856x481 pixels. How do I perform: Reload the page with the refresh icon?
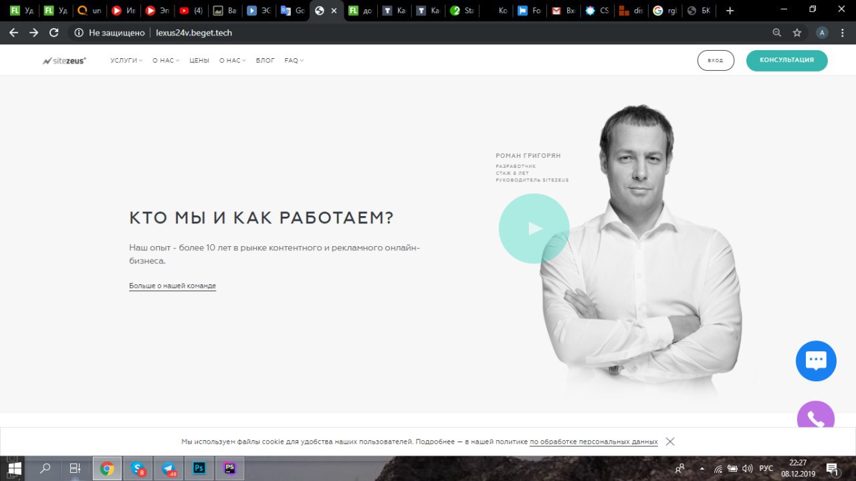(54, 32)
